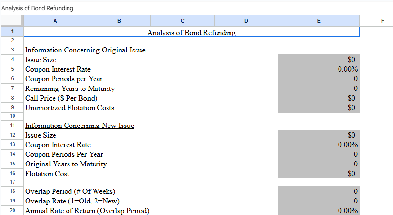Select column C header

pos(182,21)
